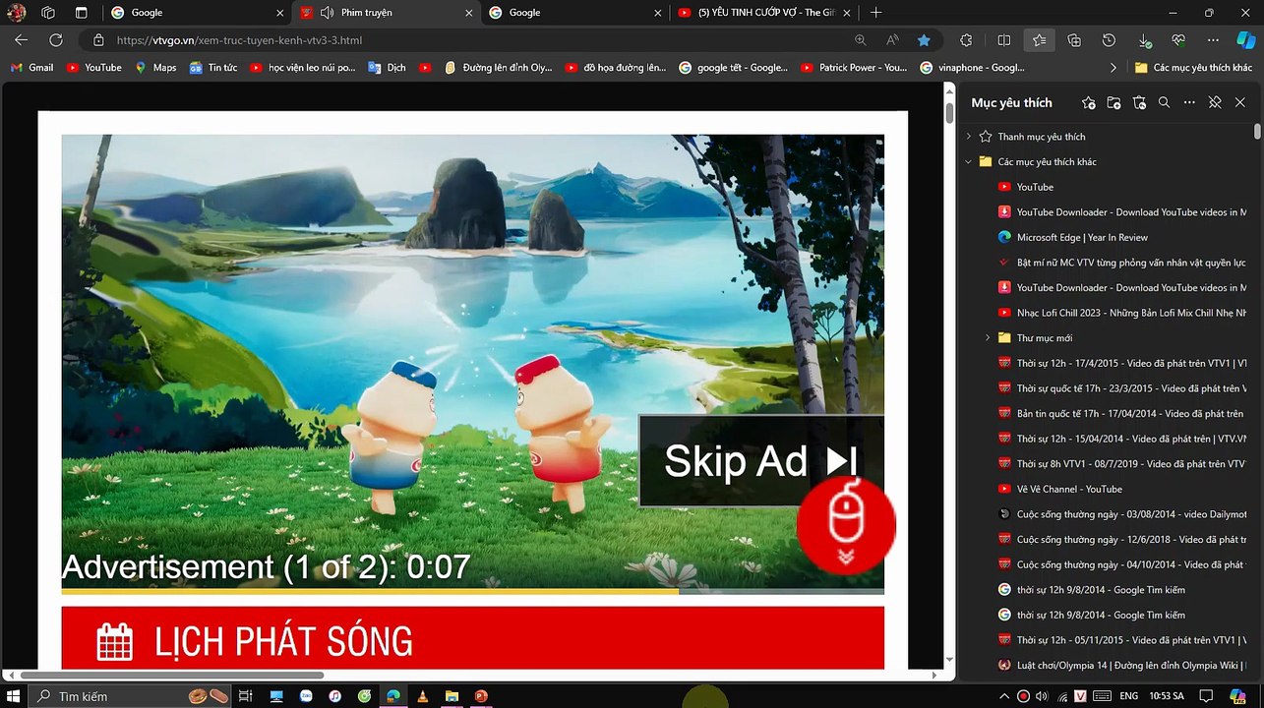The image size is (1264, 708).
Task: Open Vê Vê Channel - YouTube favorite
Action: pyautogui.click(x=1069, y=489)
